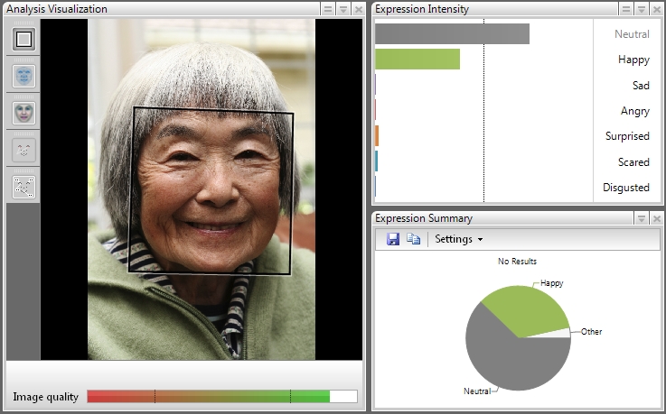Toggle the face framing box overlay

(23, 40)
